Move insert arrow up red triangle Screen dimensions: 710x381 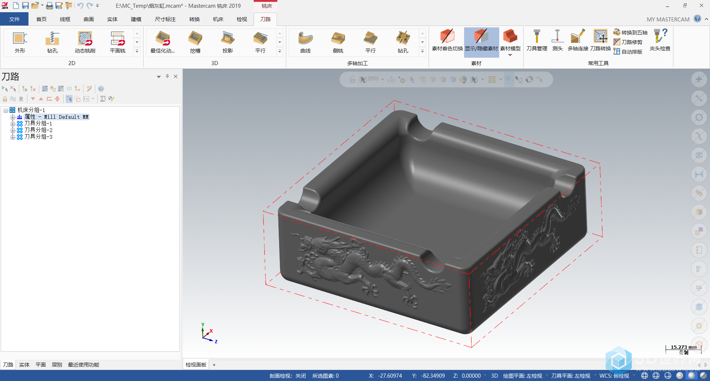coord(41,99)
